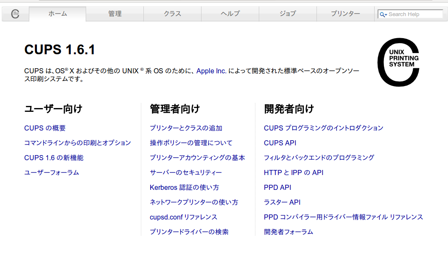Viewport: 448px width, 278px height.
Task: Open the プリンター tab
Action: [345, 14]
